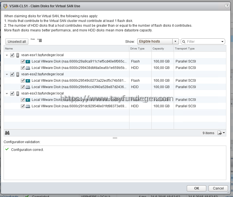Collapse the vsan-esx2 host tree node
Image resolution: width=233 pixels, height=197 pixels.
7,74
